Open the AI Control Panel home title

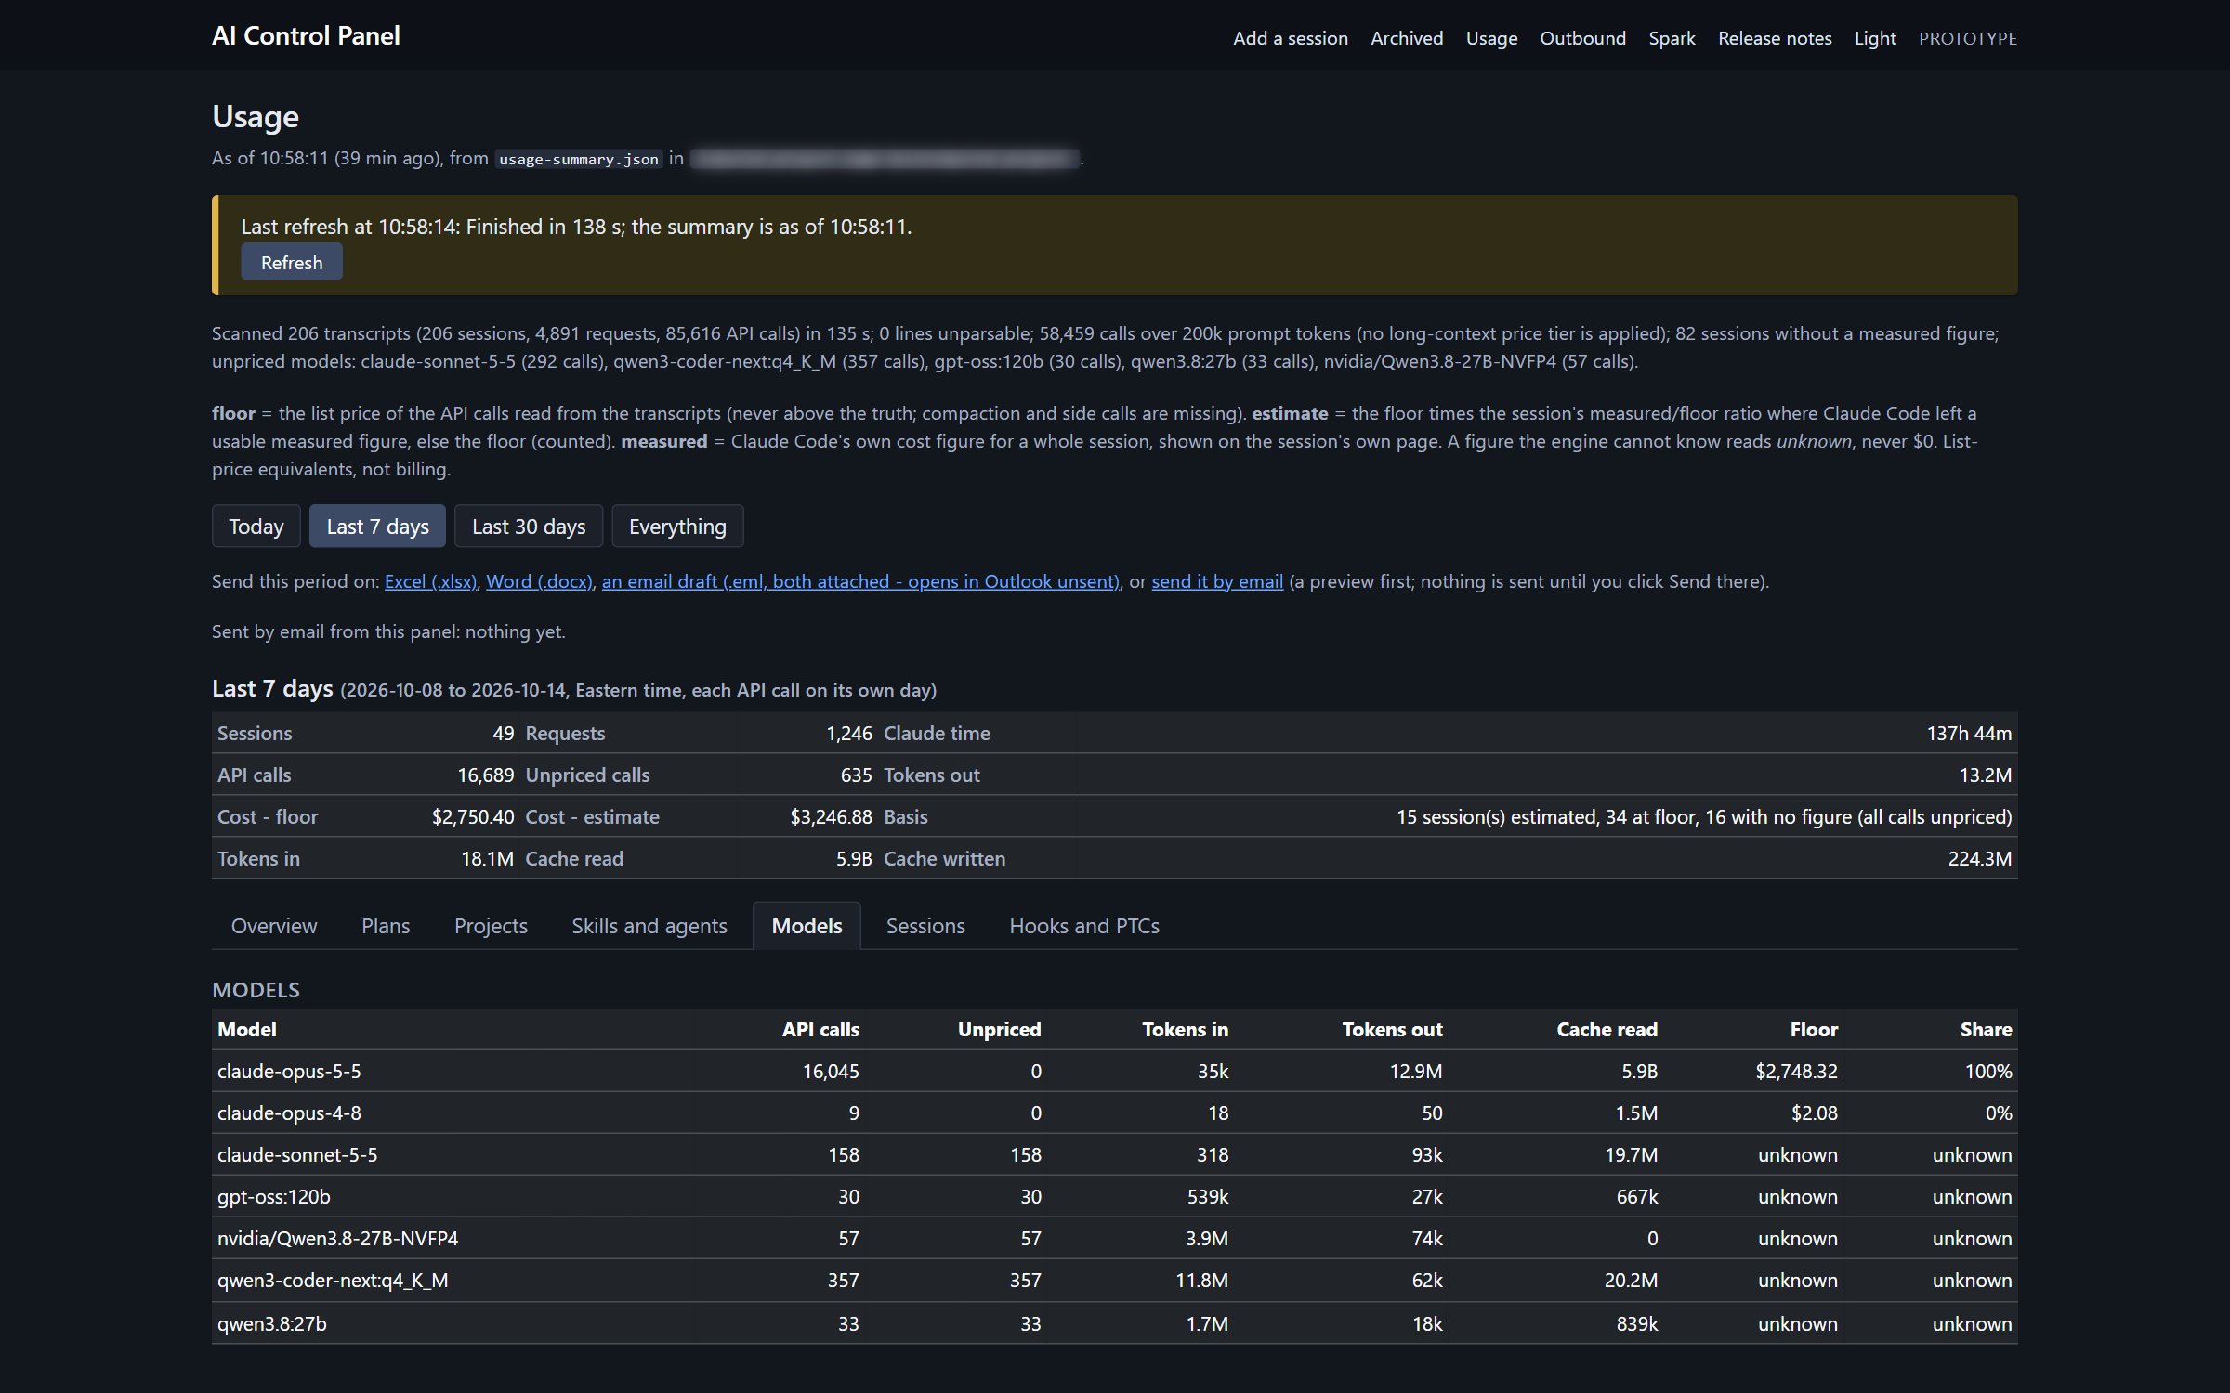point(306,35)
